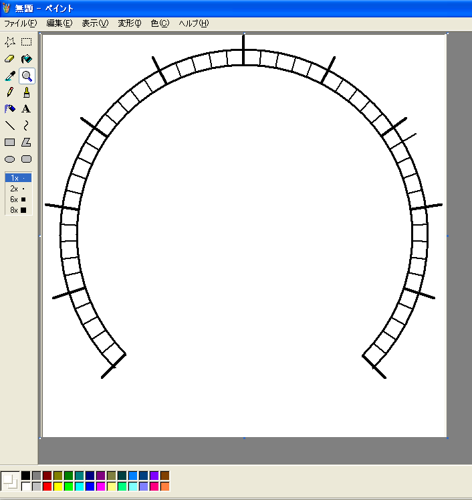Screen dimensions: 472x500
Task: Pick the purple color swatch
Action: click(x=101, y=476)
